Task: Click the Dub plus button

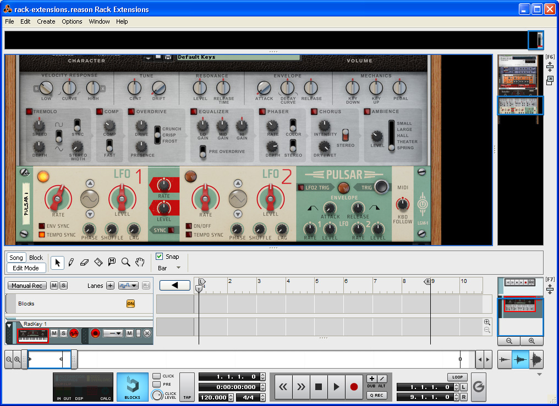Action: 371,379
